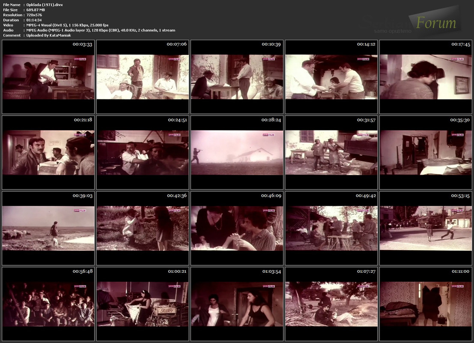Screen dimensions: 474x343
Task: Select the crowd thumbnail at 00:56:48
Action: (48, 304)
